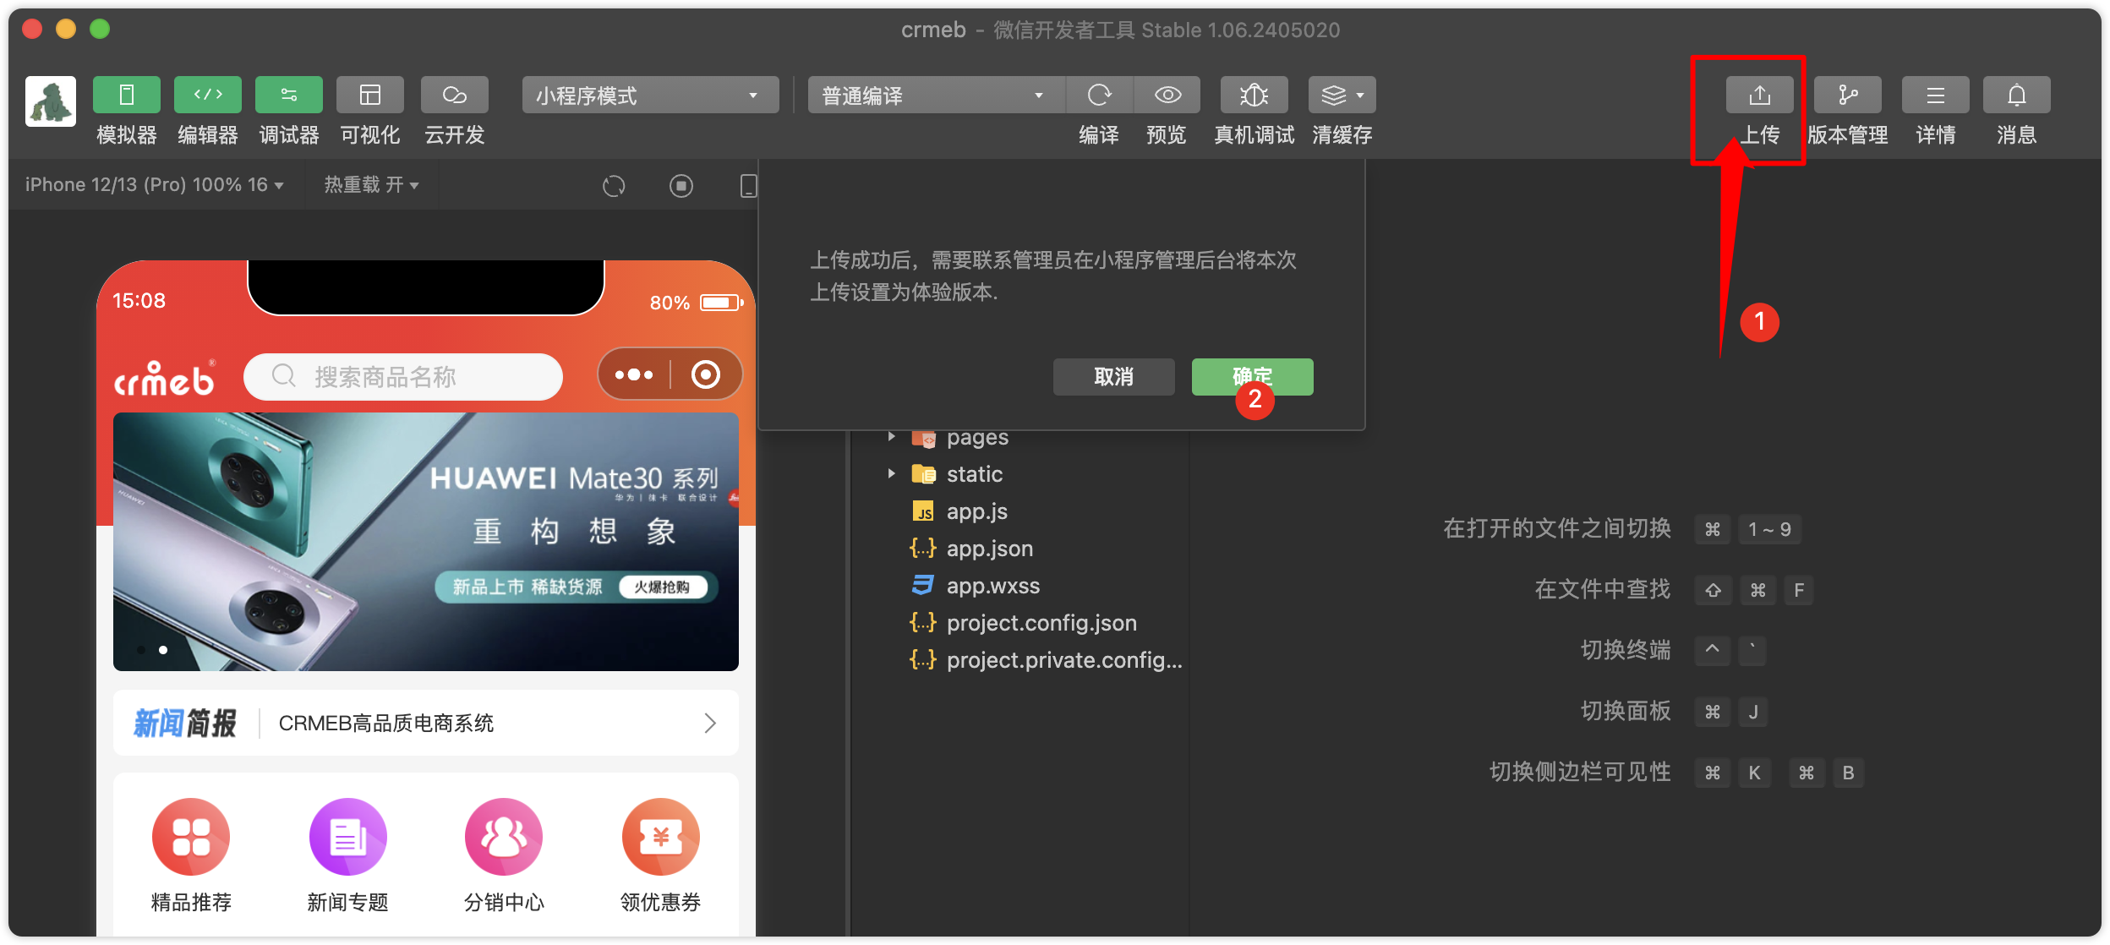Screen dimensions: 2110x945
Task: Click the pages folder icon
Action: (x=923, y=438)
